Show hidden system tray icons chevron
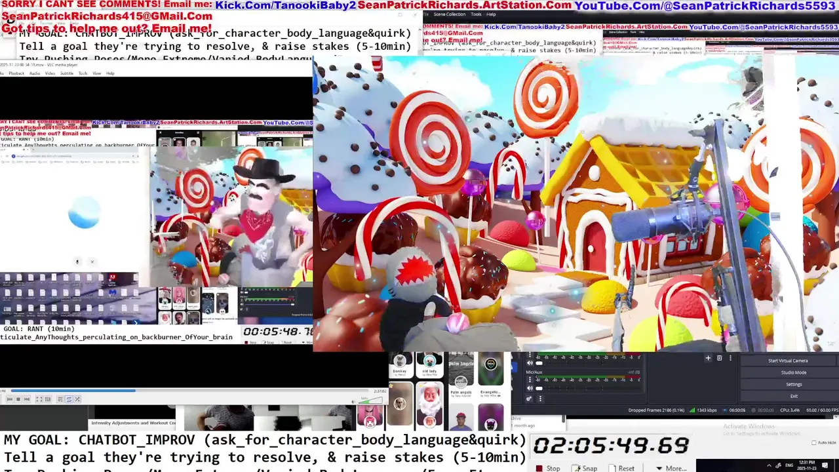This screenshot has width=839, height=472. point(769,465)
